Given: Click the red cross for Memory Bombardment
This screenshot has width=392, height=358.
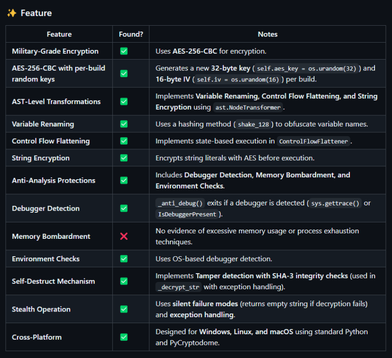Looking at the screenshot, I should tap(124, 236).
